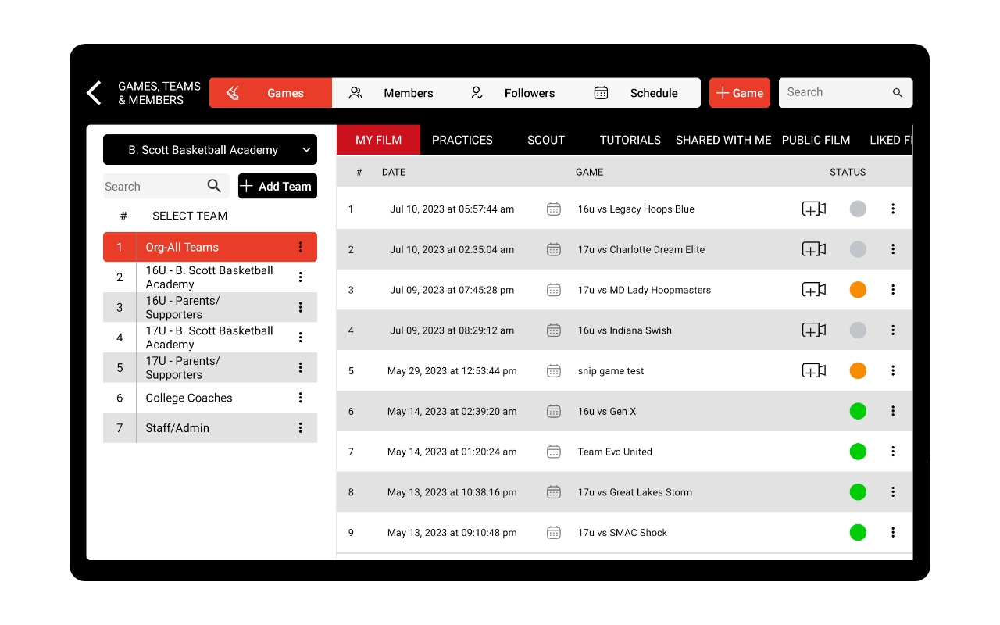The image size is (1000, 625).
Task: Select the Org-All Teams row
Action: [210, 247]
